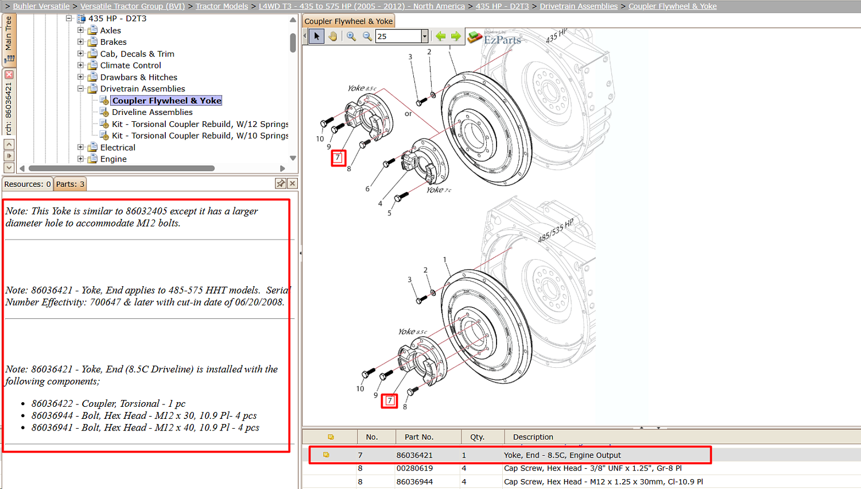Zoom in on the diagram

click(351, 36)
